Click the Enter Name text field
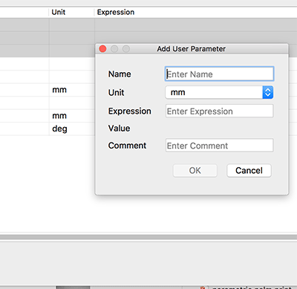Viewport: 297px width, 289px height. point(219,74)
